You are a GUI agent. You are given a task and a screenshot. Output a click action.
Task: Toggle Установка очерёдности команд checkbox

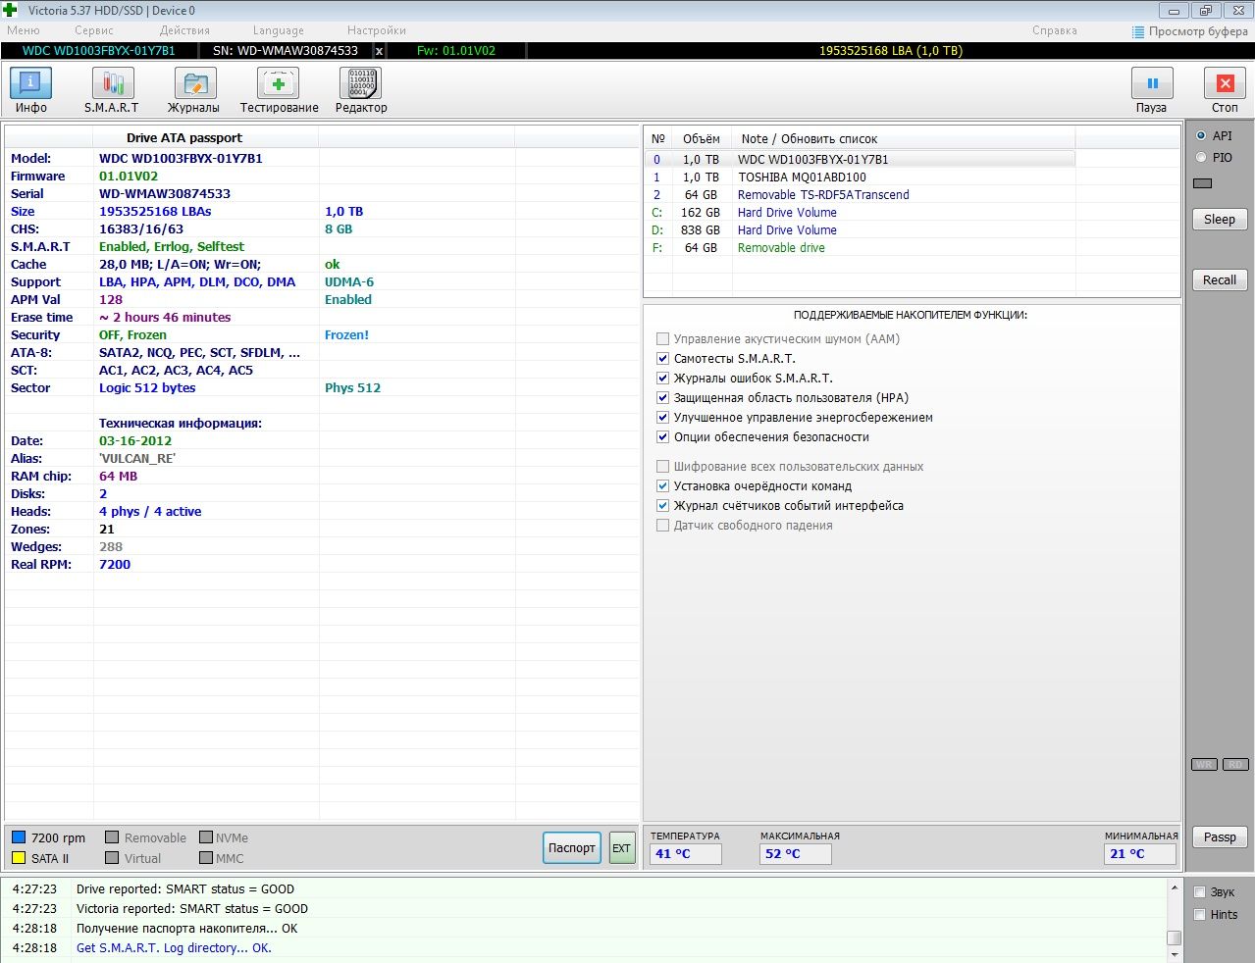(662, 486)
